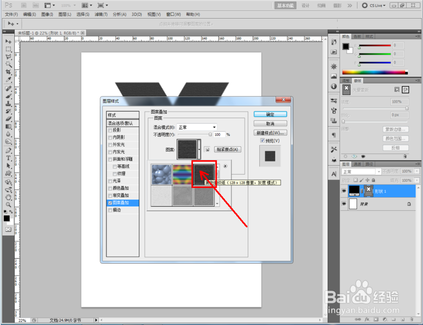The width and height of the screenshot is (423, 325).
Task: Click the foreground color swatch in toolbox
Action: [7, 218]
